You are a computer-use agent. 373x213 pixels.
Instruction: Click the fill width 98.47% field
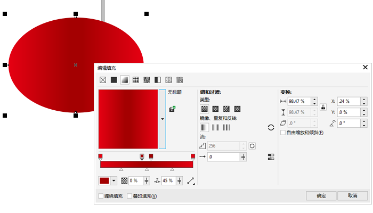pos(299,102)
